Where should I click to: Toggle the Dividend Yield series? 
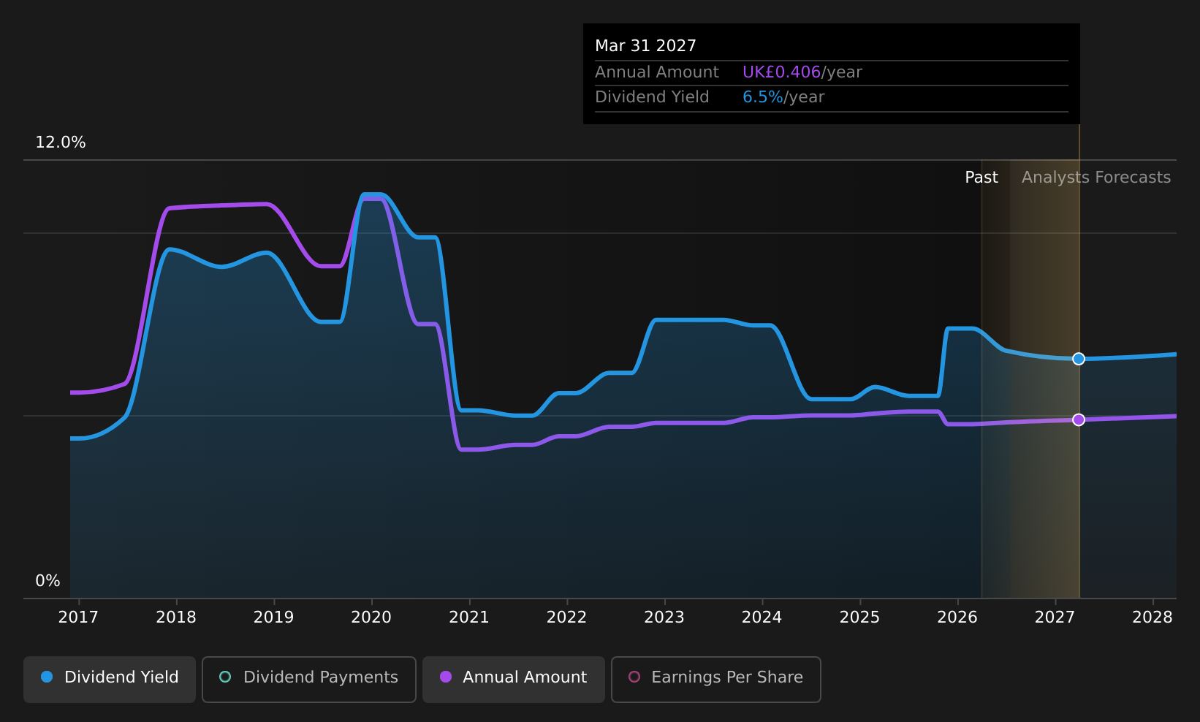[x=110, y=679]
